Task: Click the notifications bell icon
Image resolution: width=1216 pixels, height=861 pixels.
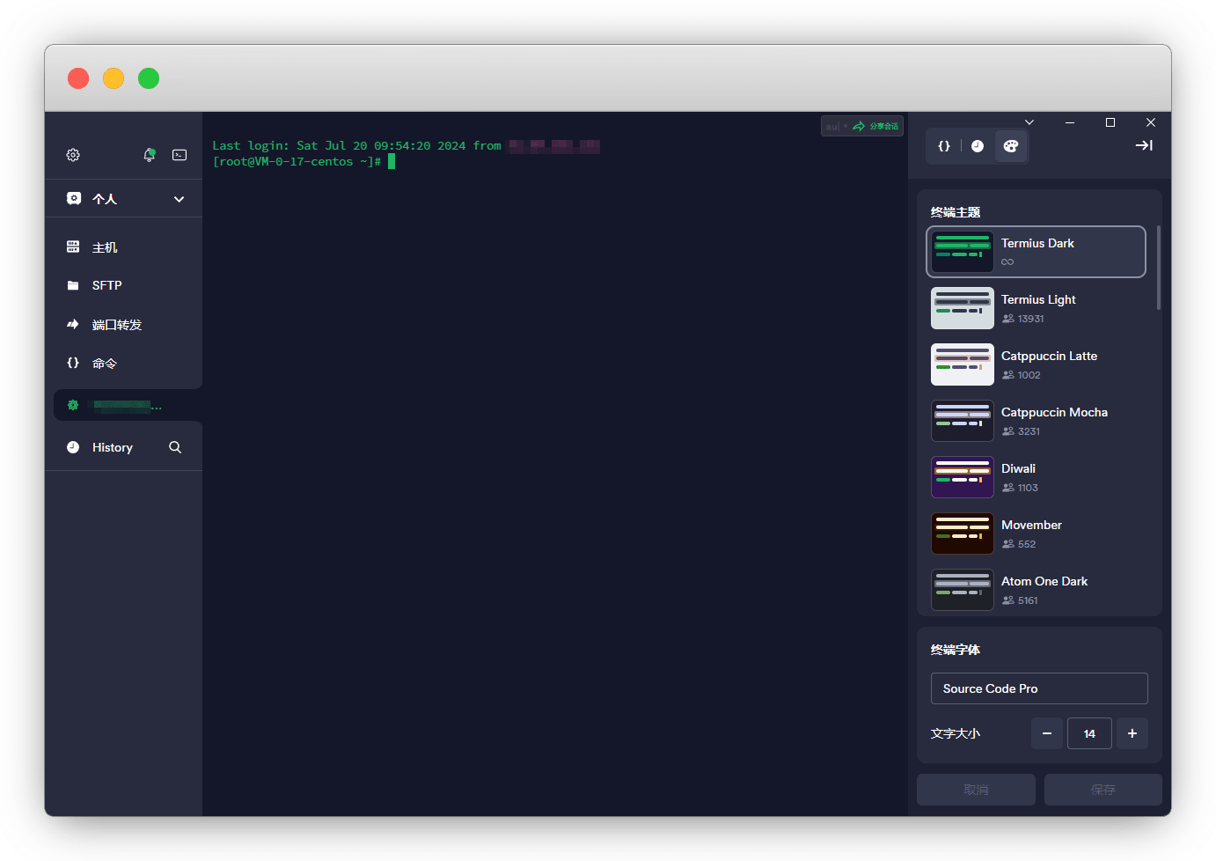Action: (x=149, y=155)
